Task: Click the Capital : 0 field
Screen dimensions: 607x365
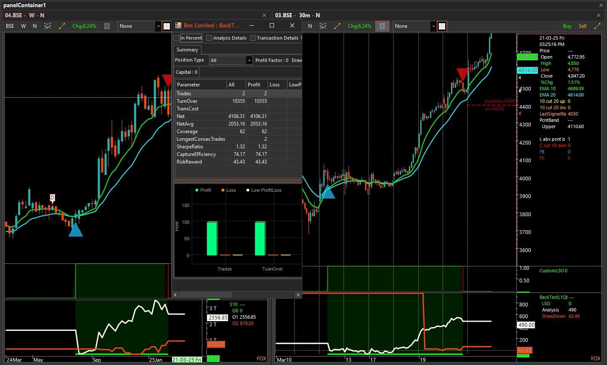Action: pos(187,72)
